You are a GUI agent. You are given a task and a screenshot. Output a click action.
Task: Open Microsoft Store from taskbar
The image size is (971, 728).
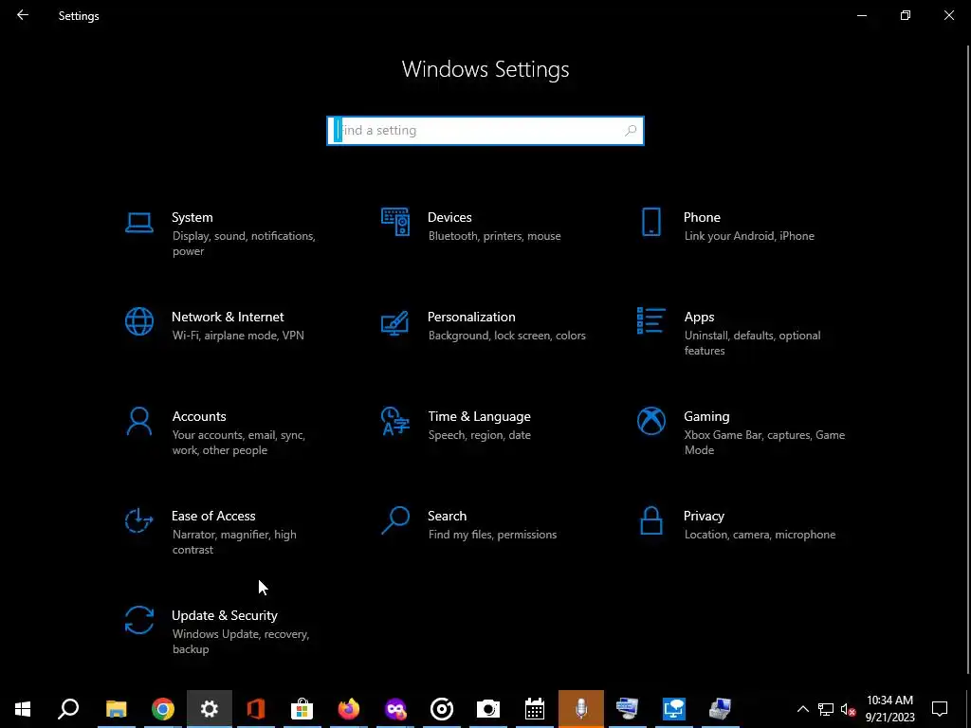pyautogui.click(x=302, y=709)
